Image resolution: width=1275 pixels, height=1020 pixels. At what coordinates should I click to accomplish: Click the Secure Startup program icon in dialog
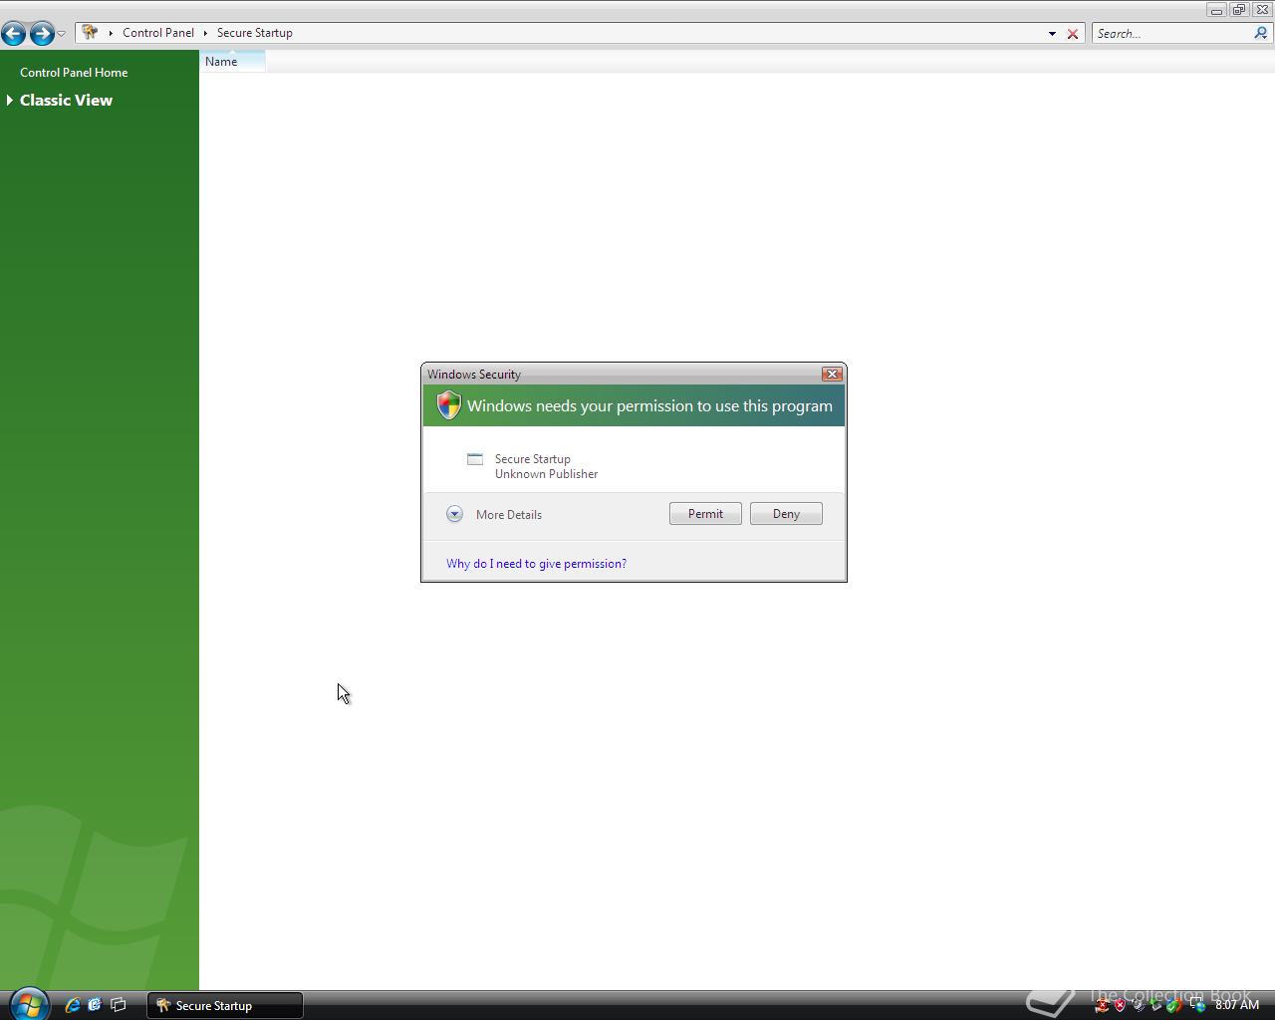475,459
